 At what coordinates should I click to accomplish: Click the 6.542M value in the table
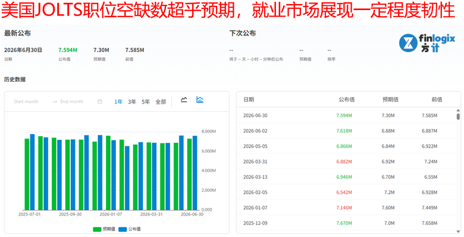coord(344,192)
